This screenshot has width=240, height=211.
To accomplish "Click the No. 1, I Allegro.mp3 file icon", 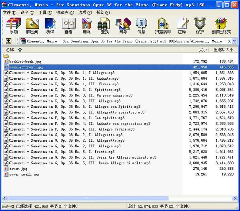I will [6, 72].
